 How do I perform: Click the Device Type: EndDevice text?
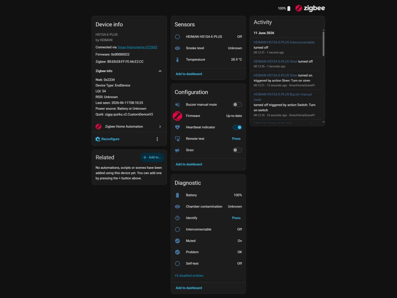(x=113, y=85)
